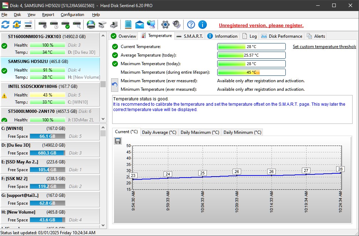359x236 pixels.
Task: Open the Configuration menu
Action: point(72,15)
